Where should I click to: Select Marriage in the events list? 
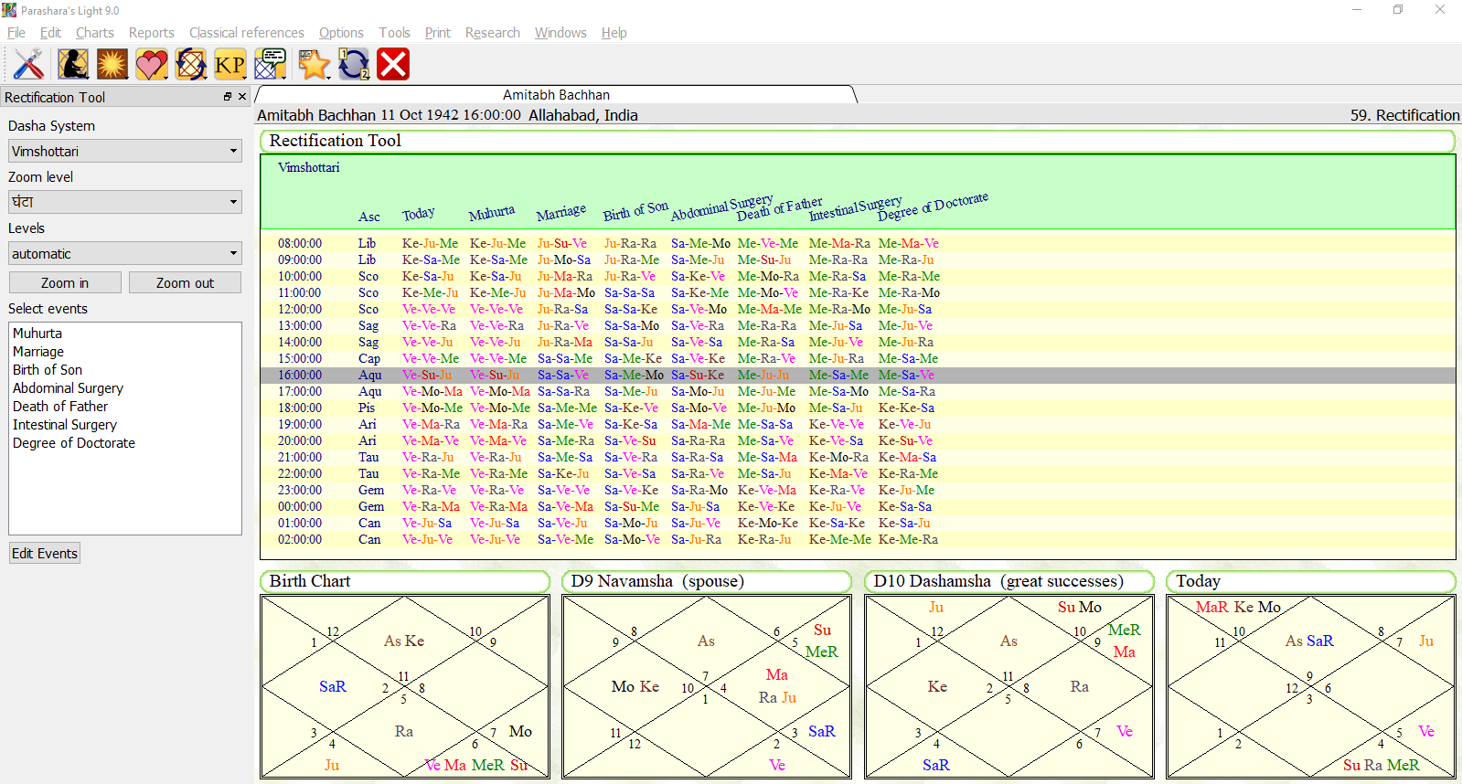(x=38, y=352)
